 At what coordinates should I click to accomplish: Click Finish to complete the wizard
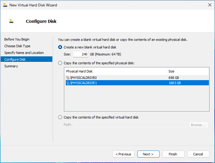[x=173, y=154]
